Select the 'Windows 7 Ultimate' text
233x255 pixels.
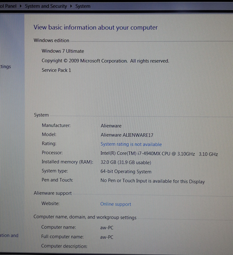[x=63, y=51]
